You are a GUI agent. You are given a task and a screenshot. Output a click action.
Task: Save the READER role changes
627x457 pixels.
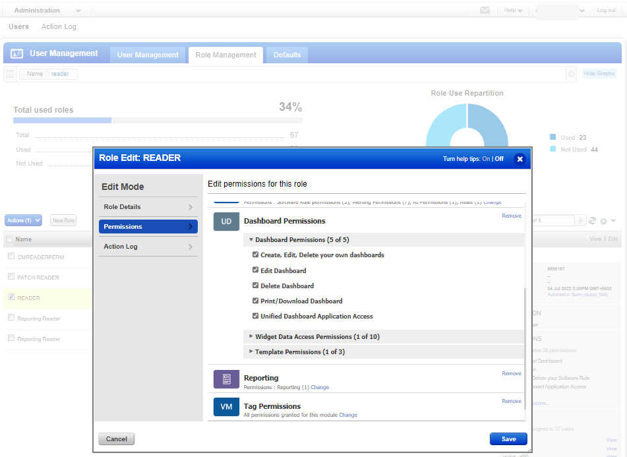coord(508,439)
